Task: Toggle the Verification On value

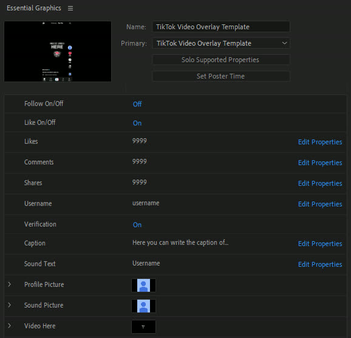Action: pos(137,225)
